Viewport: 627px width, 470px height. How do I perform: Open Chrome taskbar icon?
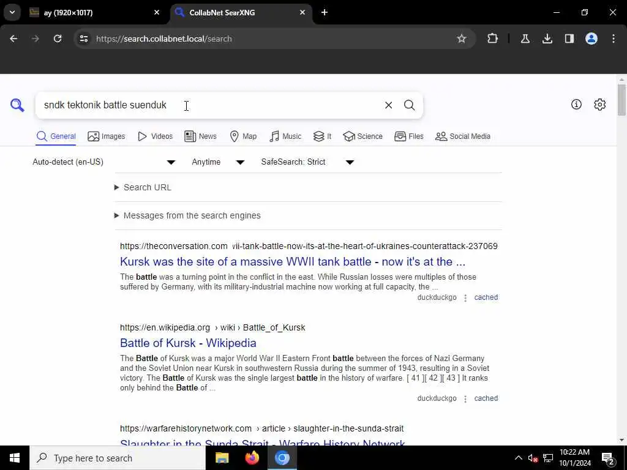[x=282, y=458]
